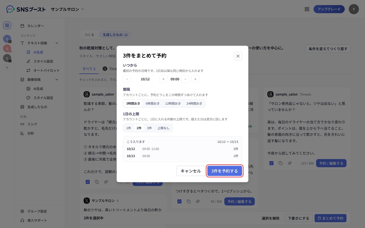Screen dimensions: 365x228
Task: Click the キャンセル button
Action: [x=191, y=171]
